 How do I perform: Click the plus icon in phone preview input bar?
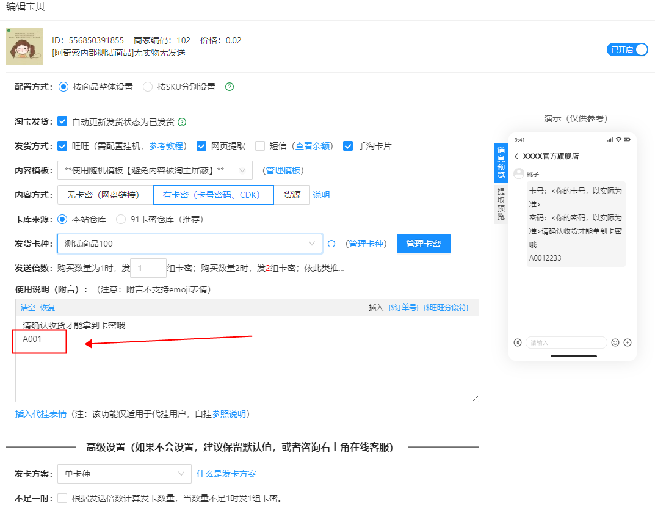click(628, 342)
